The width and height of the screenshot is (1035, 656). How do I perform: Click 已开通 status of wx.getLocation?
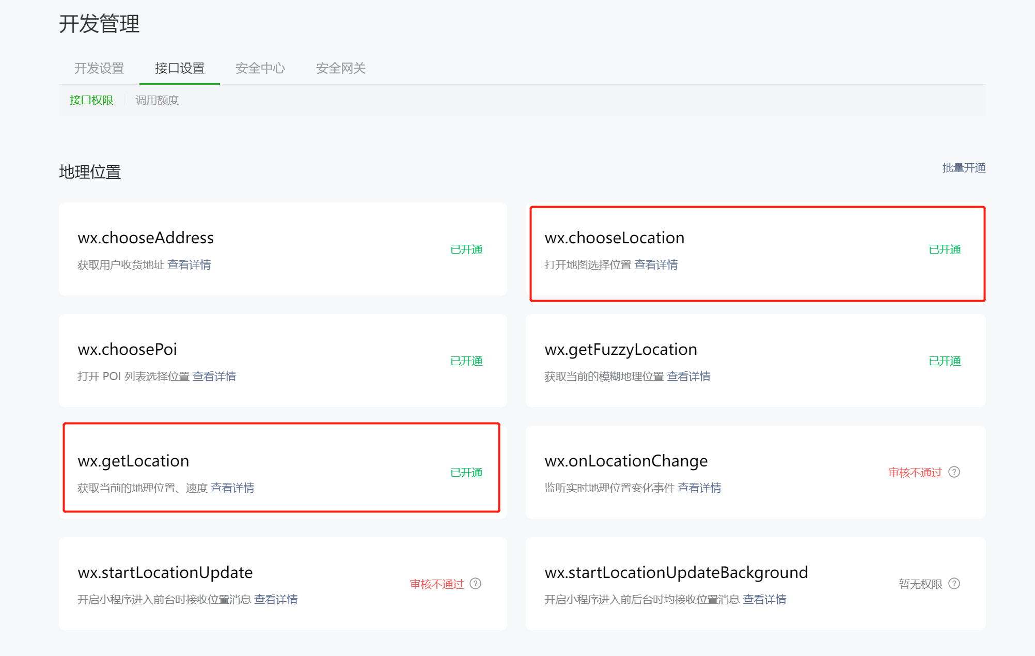tap(466, 473)
